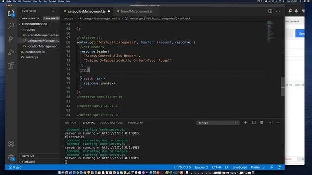
Task: Open editor more actions ellipsis
Action: (278, 11)
